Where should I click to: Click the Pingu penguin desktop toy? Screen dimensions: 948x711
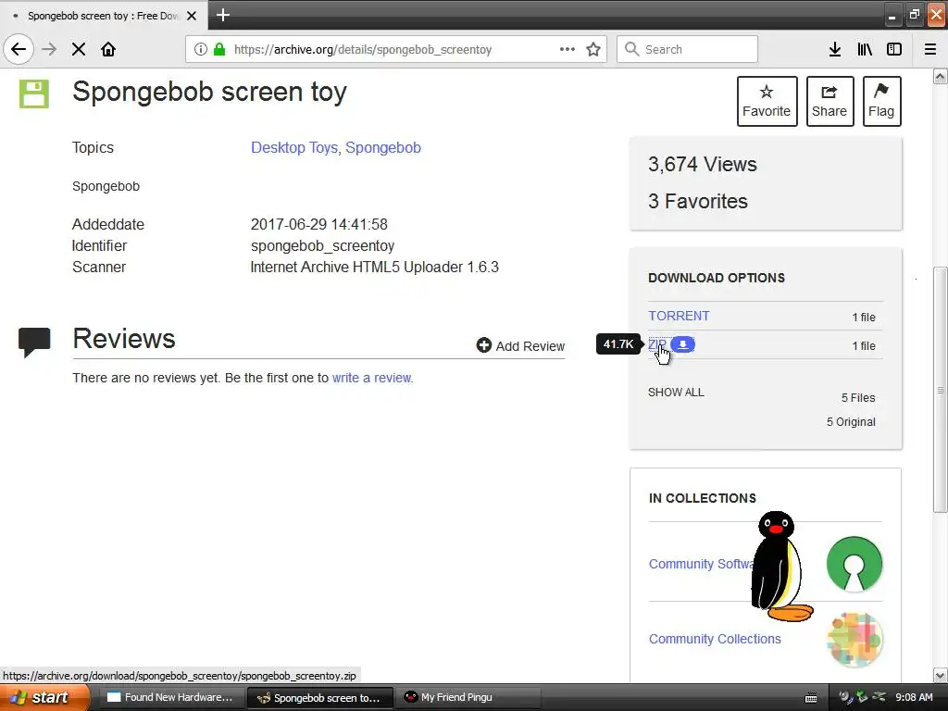780,567
